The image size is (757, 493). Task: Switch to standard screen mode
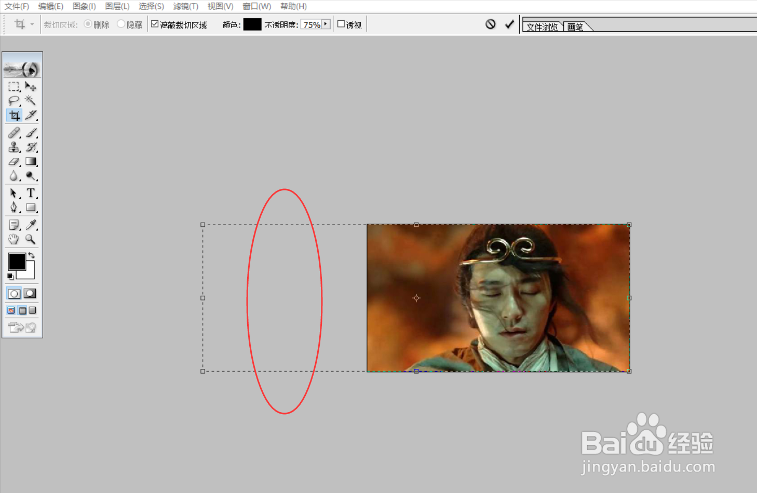point(11,310)
